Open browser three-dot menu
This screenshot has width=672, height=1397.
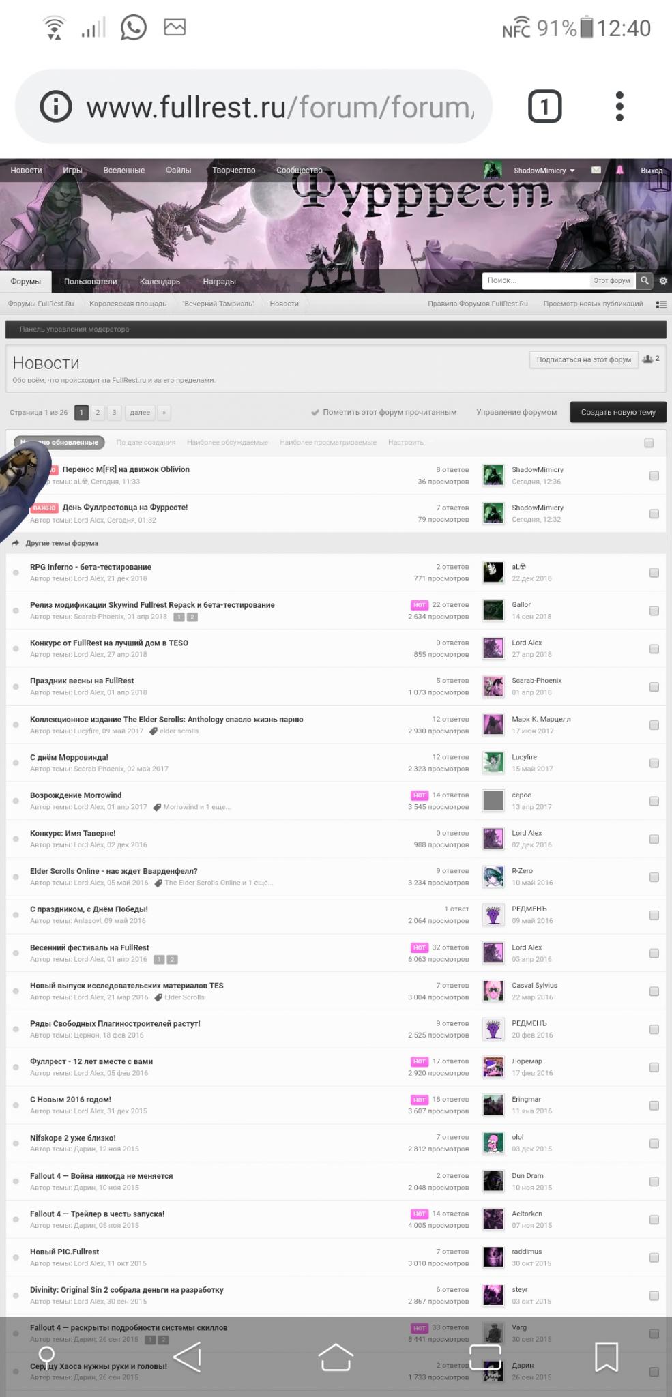(619, 106)
